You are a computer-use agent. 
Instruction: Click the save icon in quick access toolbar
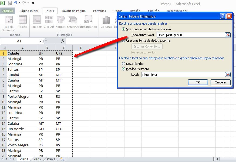[10, 3]
